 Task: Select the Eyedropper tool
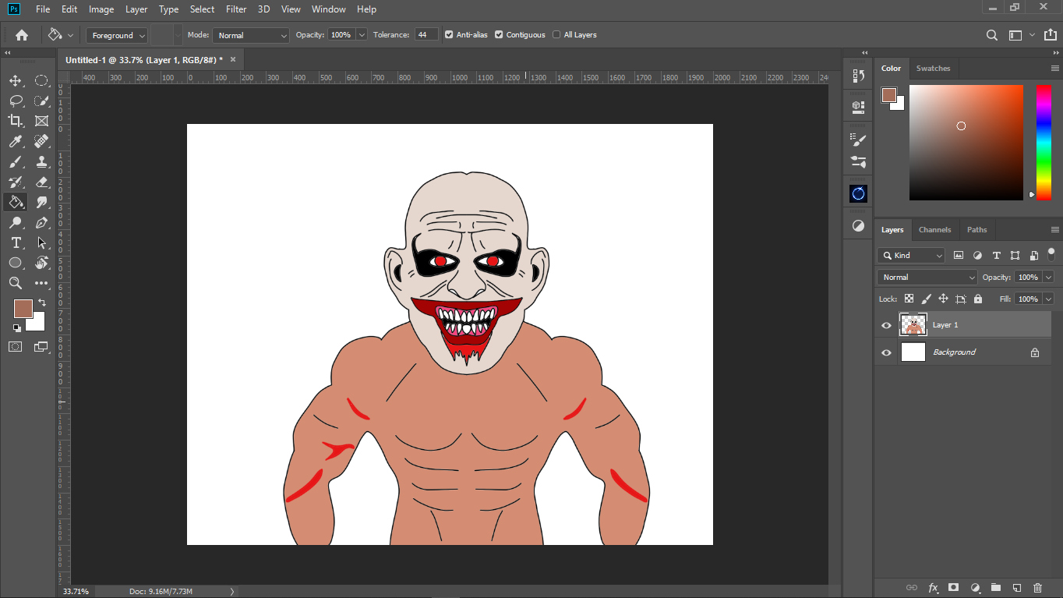click(15, 141)
